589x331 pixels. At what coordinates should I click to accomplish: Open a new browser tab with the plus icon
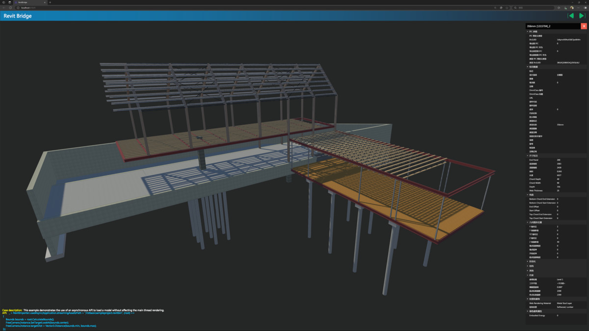50,2
